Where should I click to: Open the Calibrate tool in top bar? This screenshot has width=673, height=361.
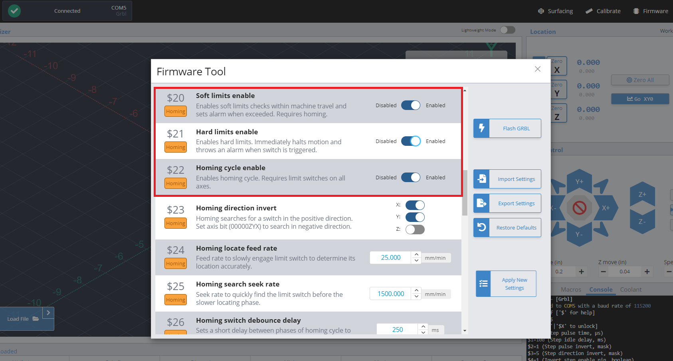tap(603, 11)
